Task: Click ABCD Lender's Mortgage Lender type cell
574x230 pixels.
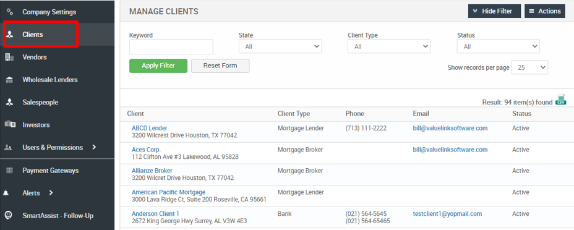Action: tap(301, 129)
